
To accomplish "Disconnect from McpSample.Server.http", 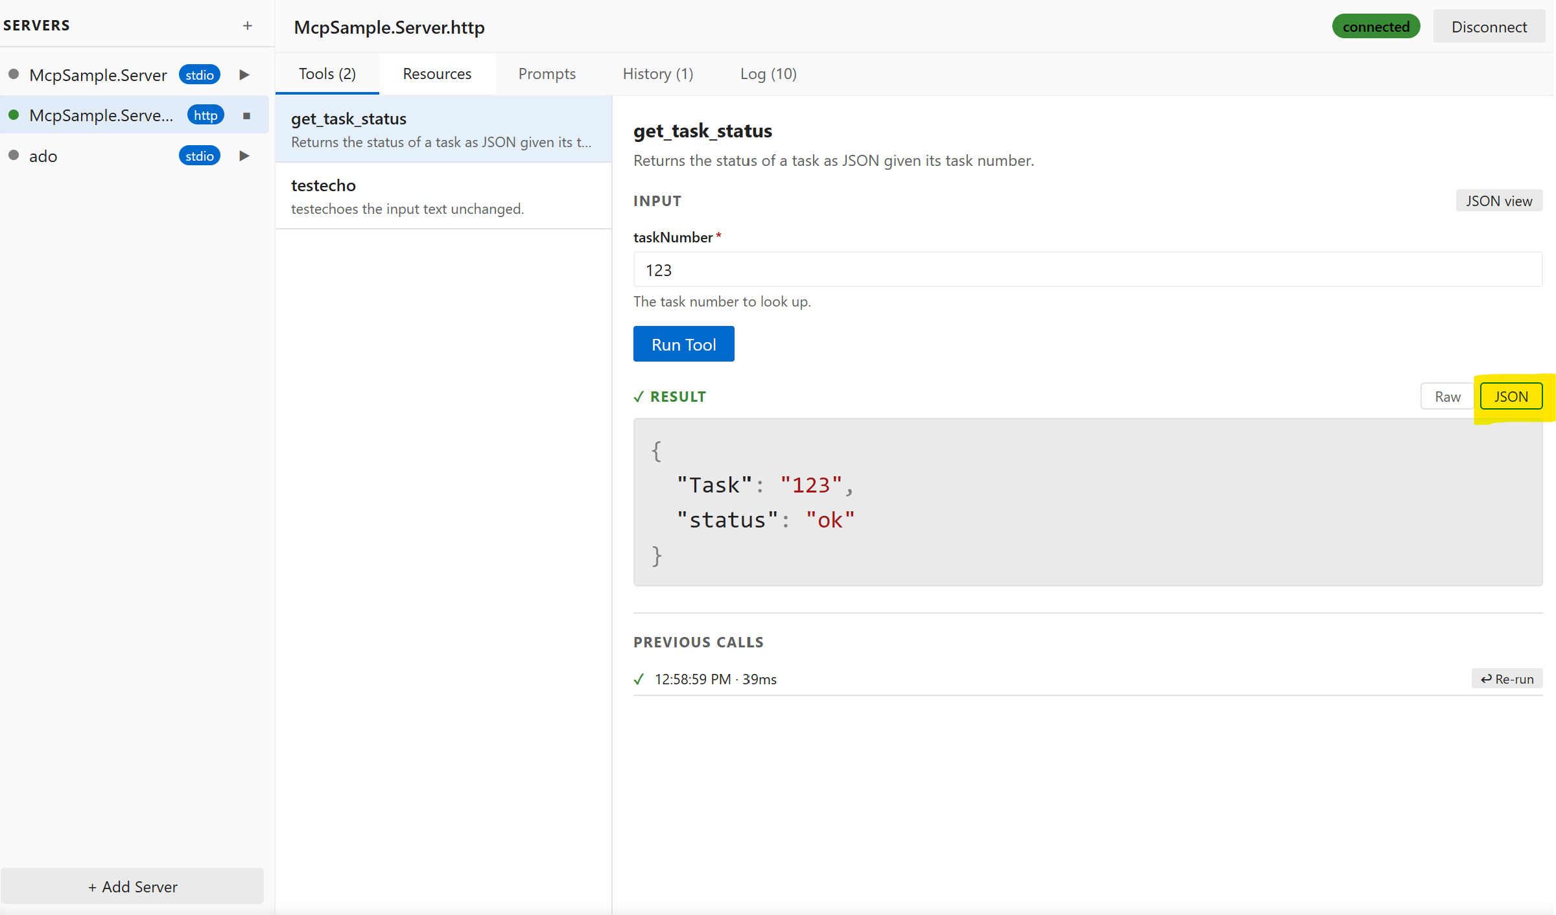I will pyautogui.click(x=1489, y=27).
